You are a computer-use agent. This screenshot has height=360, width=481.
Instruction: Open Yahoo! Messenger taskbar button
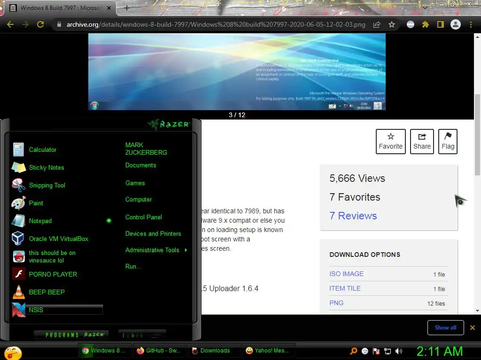268,351
